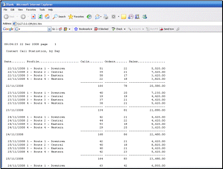The height and width of the screenshot is (169, 223).
Task: Stop loading the page
Action: [x=33, y=17]
